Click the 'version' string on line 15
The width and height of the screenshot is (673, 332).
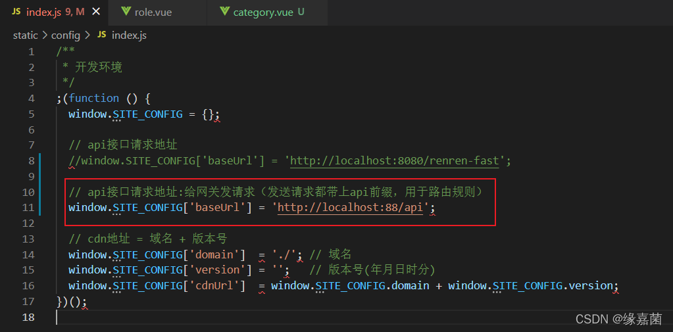[217, 270]
